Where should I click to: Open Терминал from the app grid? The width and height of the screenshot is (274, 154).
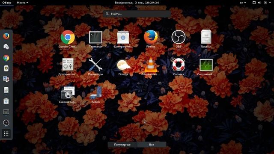(x=95, y=37)
